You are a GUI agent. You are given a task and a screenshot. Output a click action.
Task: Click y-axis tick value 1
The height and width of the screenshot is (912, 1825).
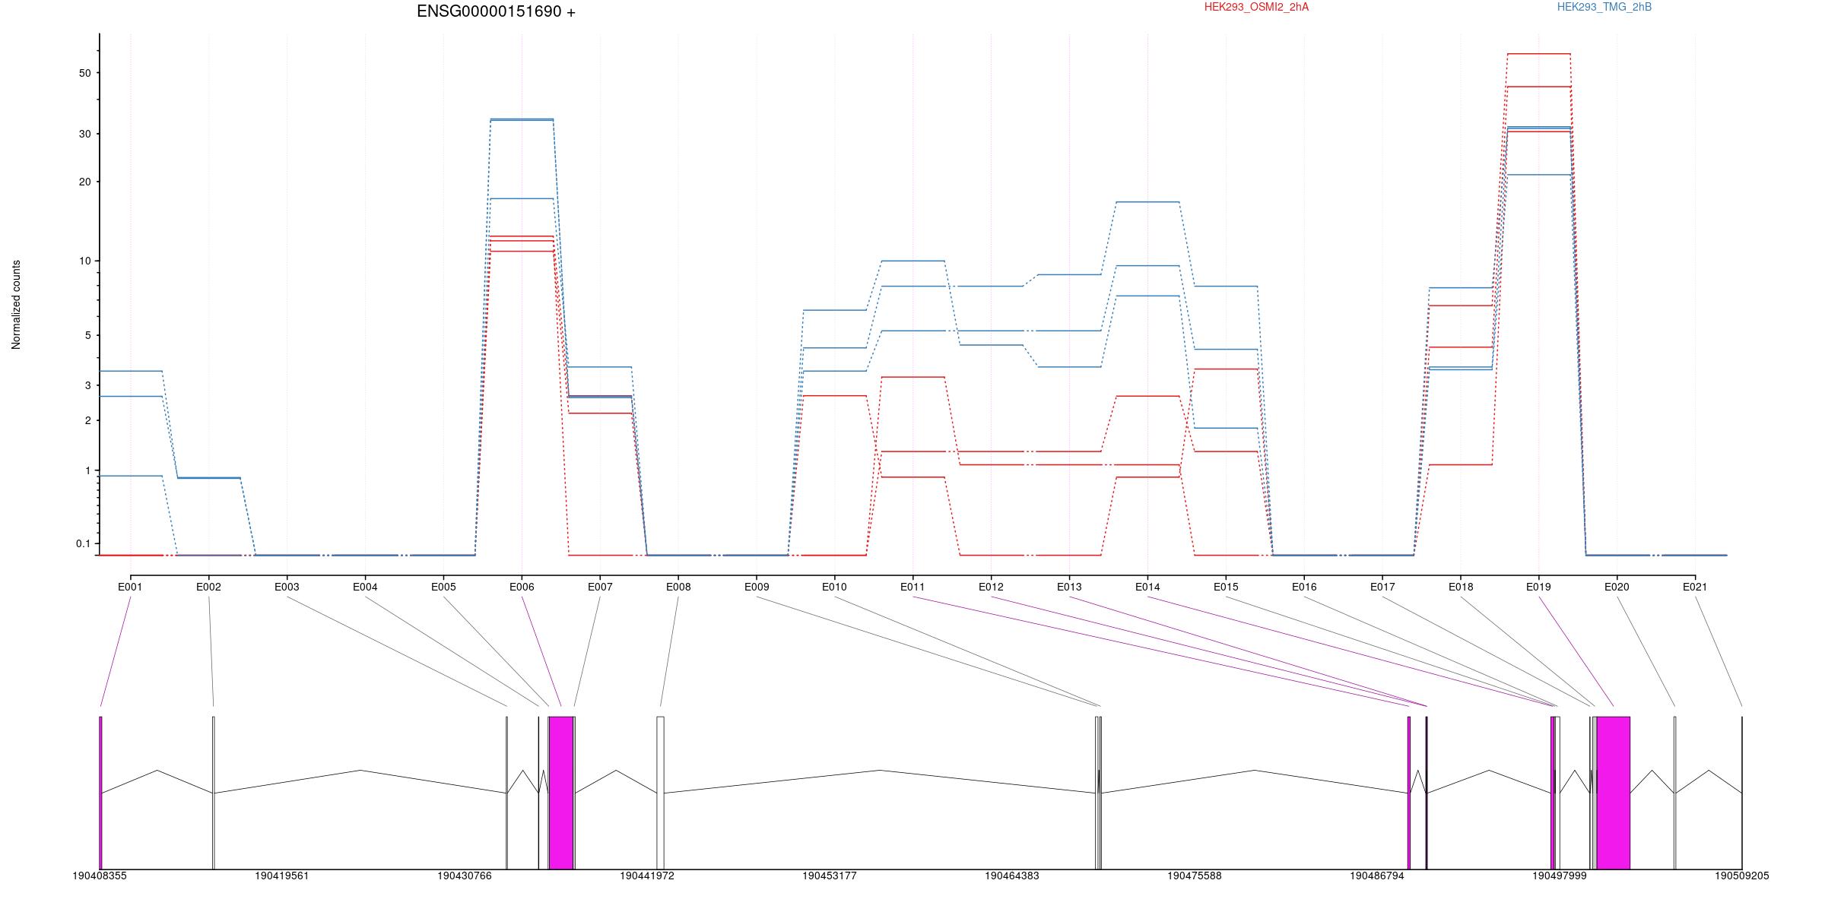pos(87,470)
